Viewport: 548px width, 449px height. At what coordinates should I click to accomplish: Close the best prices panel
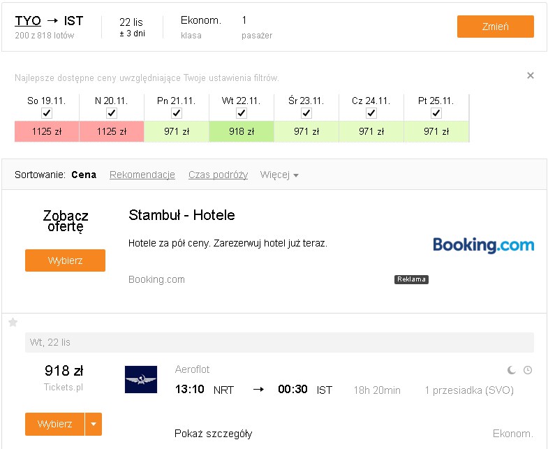tap(530, 75)
